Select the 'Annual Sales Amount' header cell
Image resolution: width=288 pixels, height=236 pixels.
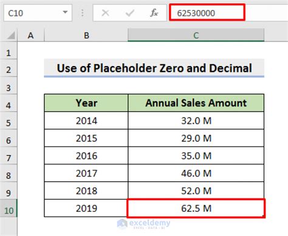click(x=196, y=103)
